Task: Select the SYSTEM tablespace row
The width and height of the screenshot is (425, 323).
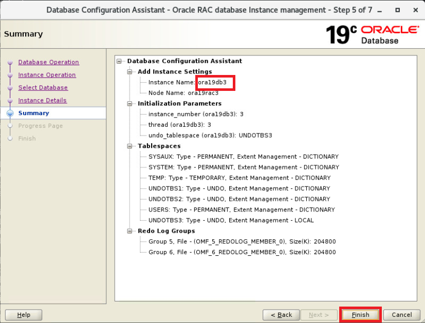Action: pos(244,167)
